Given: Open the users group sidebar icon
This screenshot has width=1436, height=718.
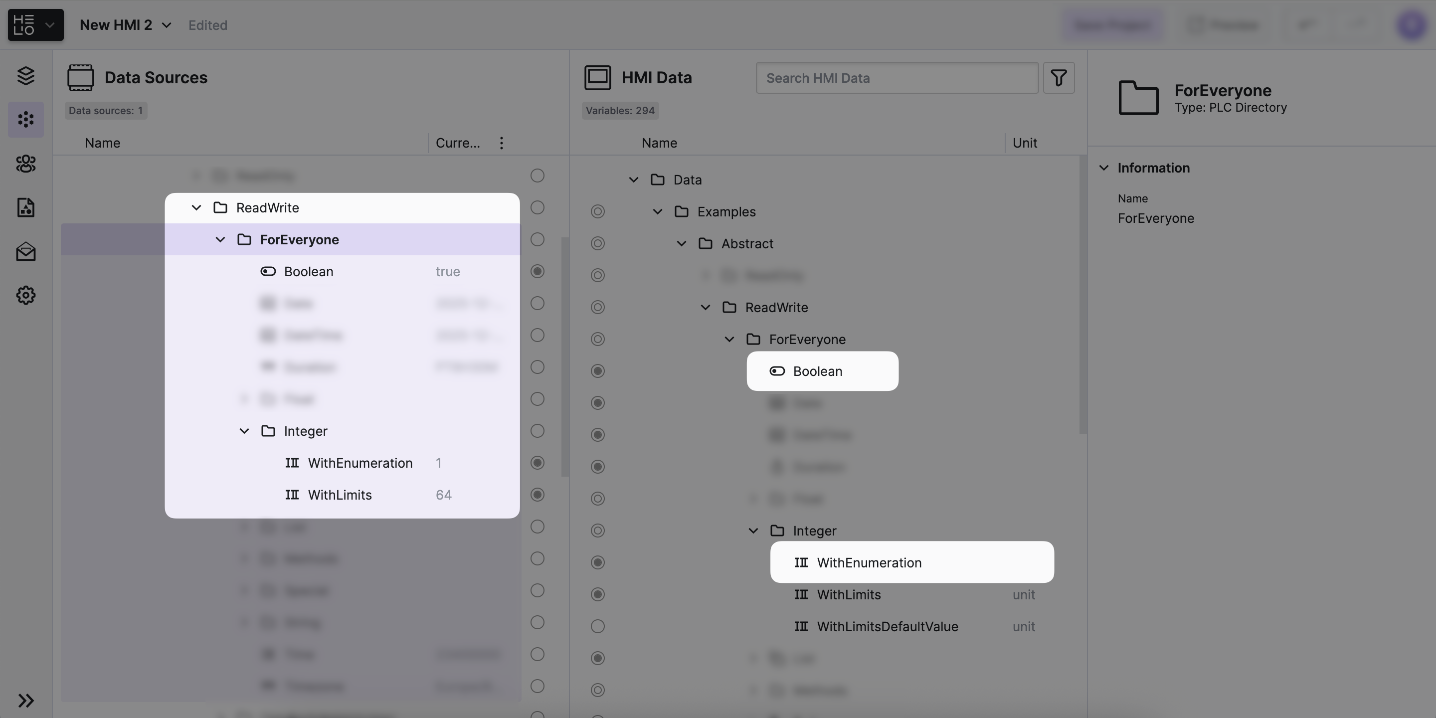Looking at the screenshot, I should 25,164.
